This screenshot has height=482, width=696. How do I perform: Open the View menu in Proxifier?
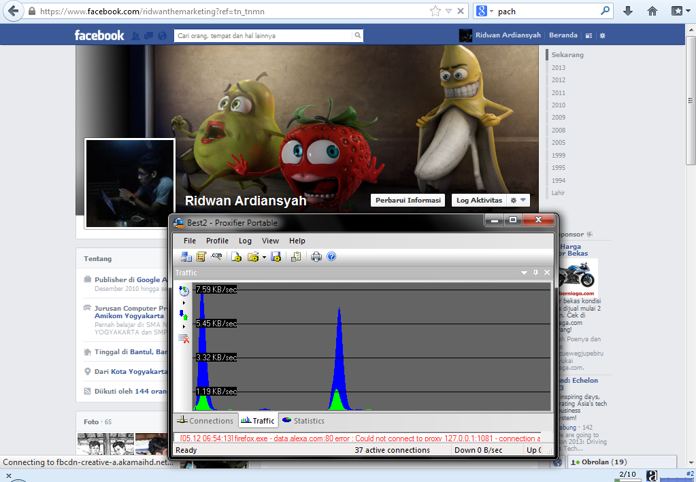270,241
